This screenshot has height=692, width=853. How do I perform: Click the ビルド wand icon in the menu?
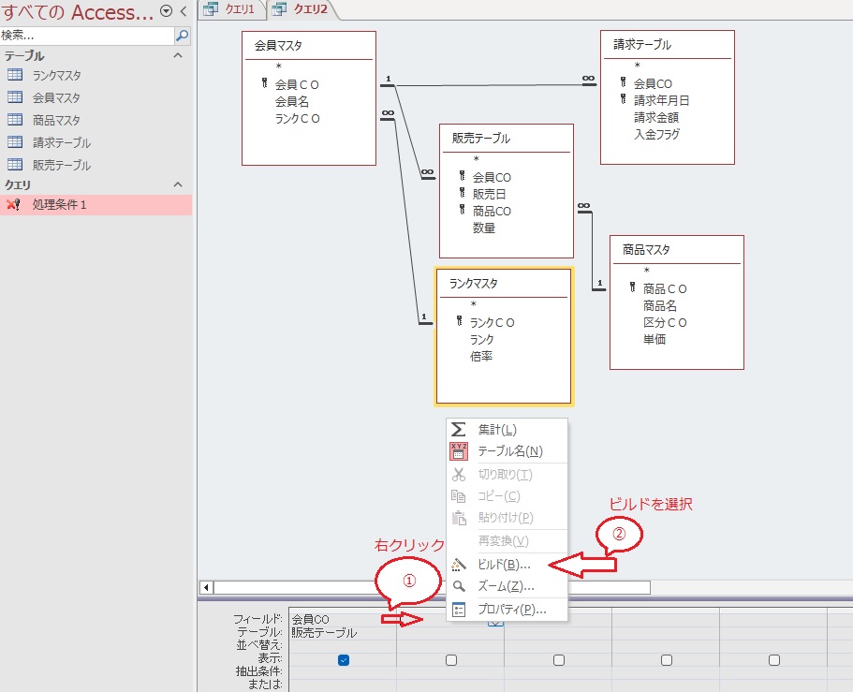pyautogui.click(x=458, y=565)
